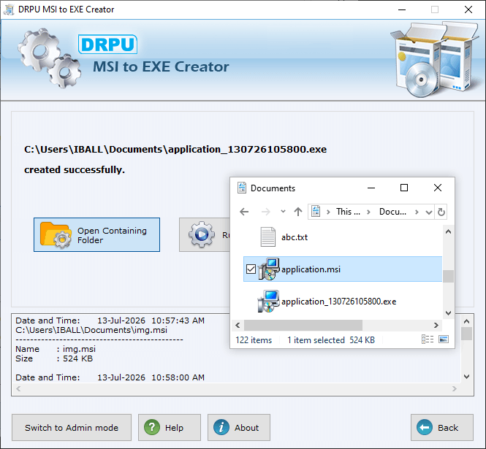Switch to Admin mode
486x449 pixels.
[x=72, y=428]
